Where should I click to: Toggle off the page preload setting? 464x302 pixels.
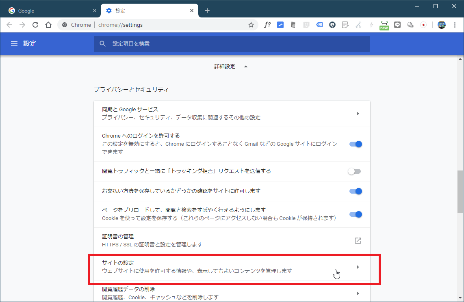coord(356,214)
